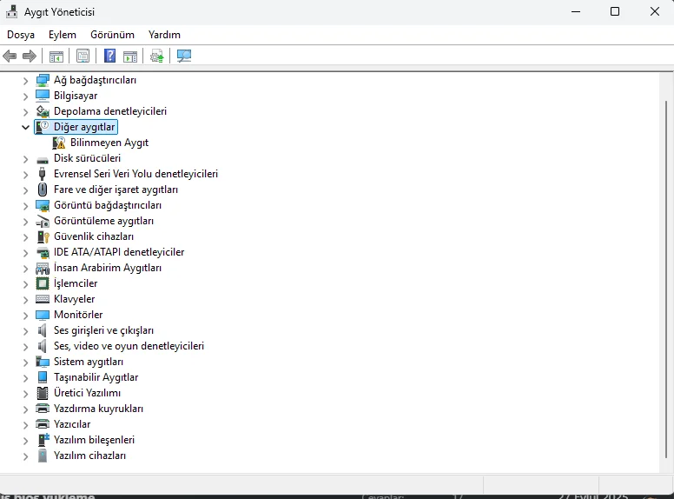This screenshot has height=499, width=674.
Task: Click the Bilinmeyen Aygıt warning icon
Action: 59,143
